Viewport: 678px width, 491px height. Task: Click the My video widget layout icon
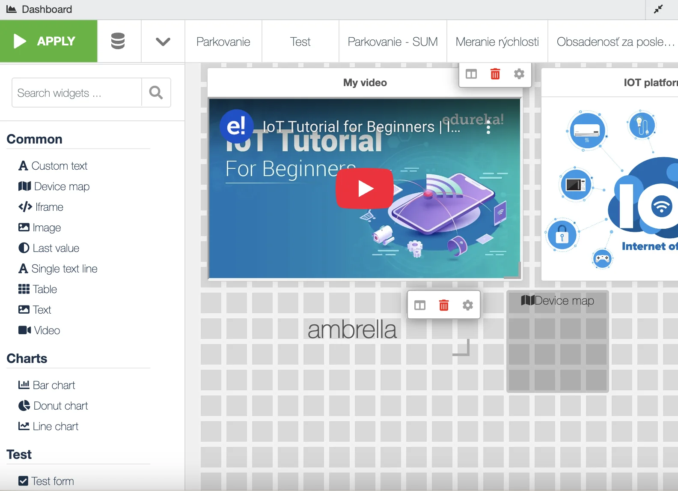[471, 74]
